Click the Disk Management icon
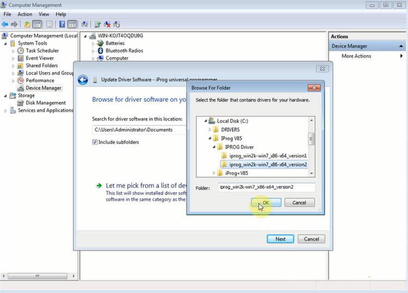This screenshot has height=293, width=408. (21, 103)
